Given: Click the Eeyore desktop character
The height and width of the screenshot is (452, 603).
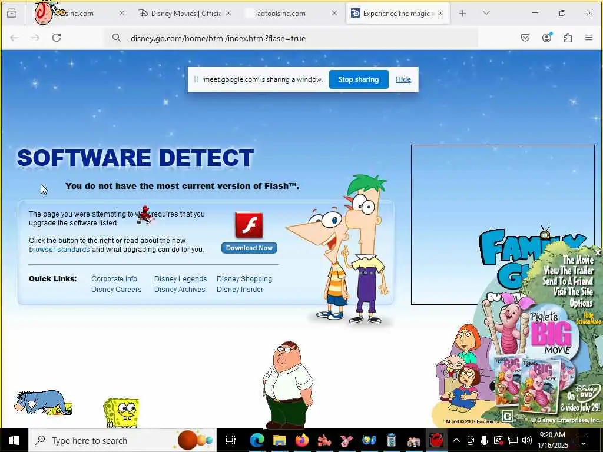Looking at the screenshot, I should point(42,403).
